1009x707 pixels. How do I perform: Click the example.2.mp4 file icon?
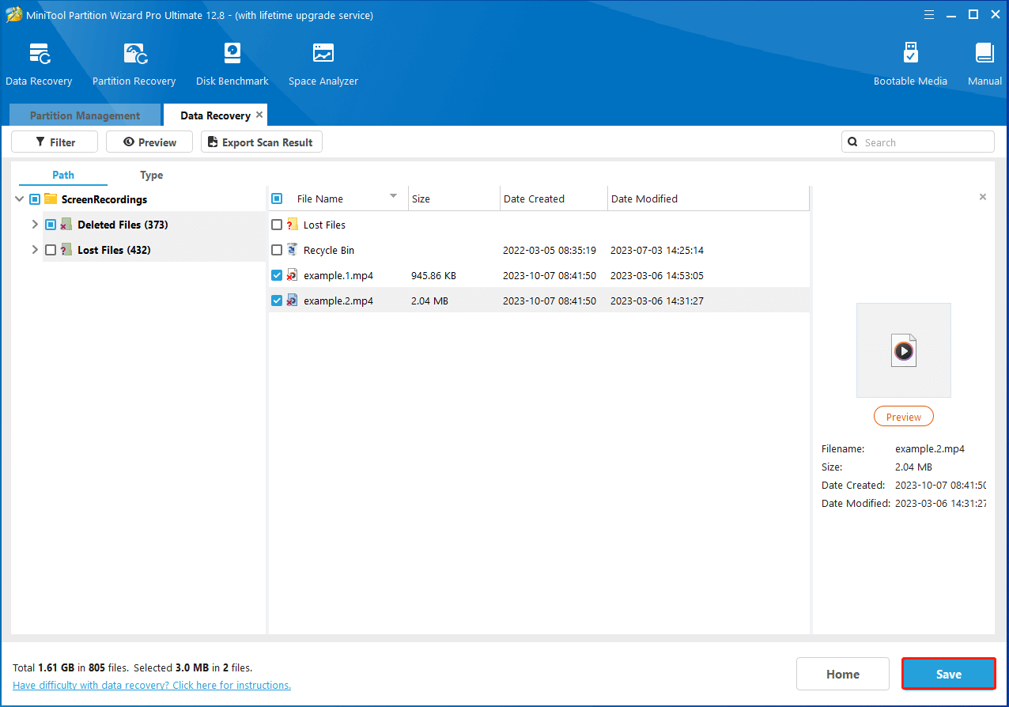pyautogui.click(x=292, y=301)
